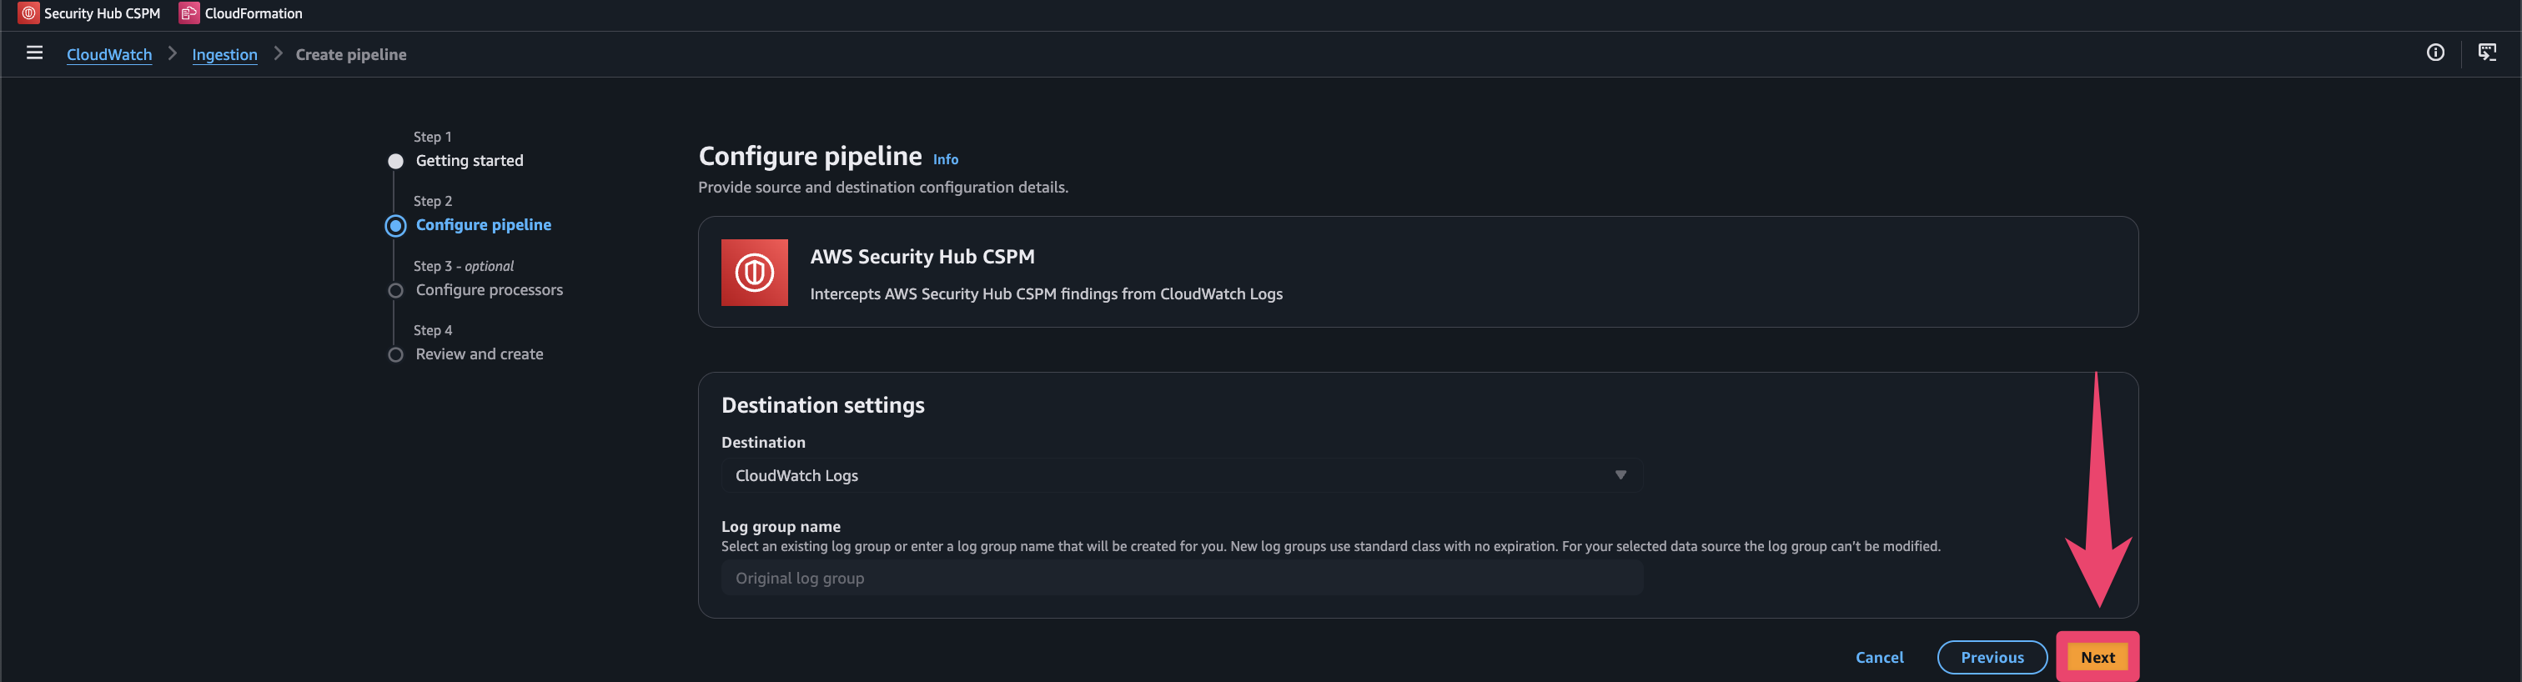Select the Getting started step indicator
The height and width of the screenshot is (682, 2522).
coord(395,162)
